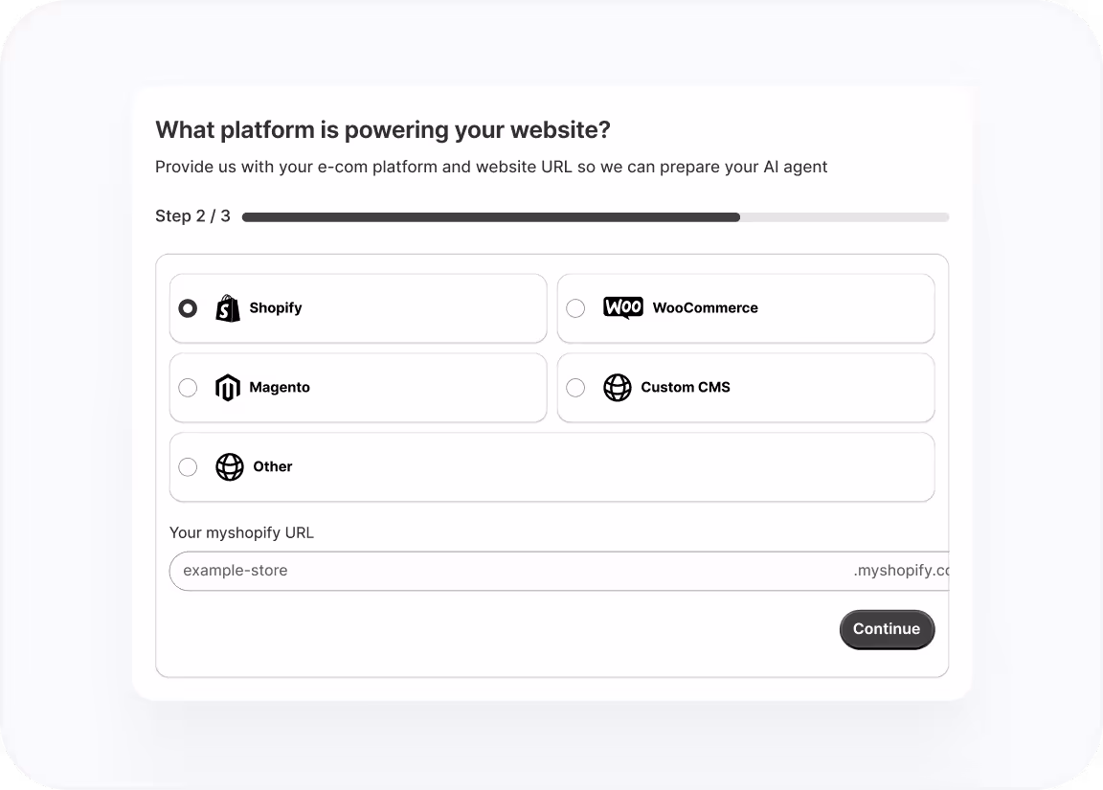Click the Shopify shopping bag icon

coord(227,307)
